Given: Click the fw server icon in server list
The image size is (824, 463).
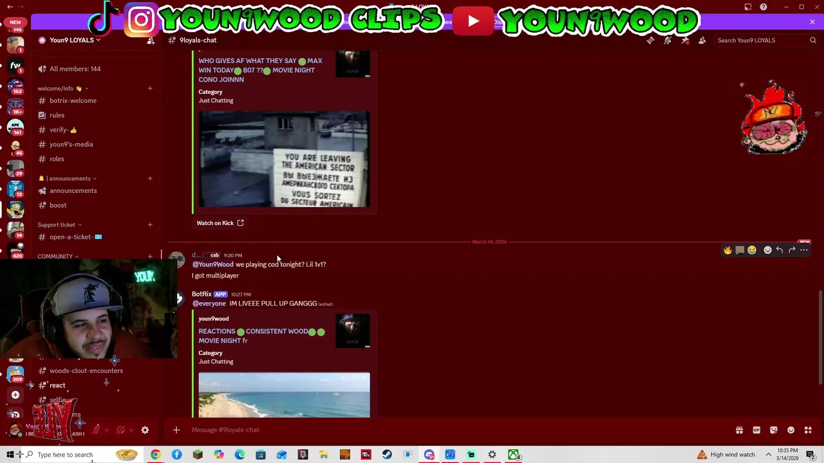Looking at the screenshot, I should click(x=15, y=66).
